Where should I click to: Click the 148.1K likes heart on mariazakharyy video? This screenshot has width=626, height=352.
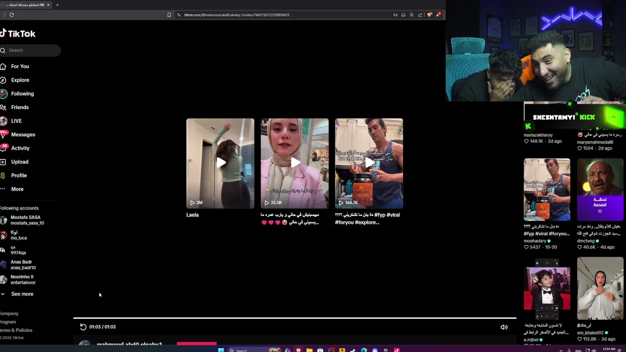pos(526,141)
